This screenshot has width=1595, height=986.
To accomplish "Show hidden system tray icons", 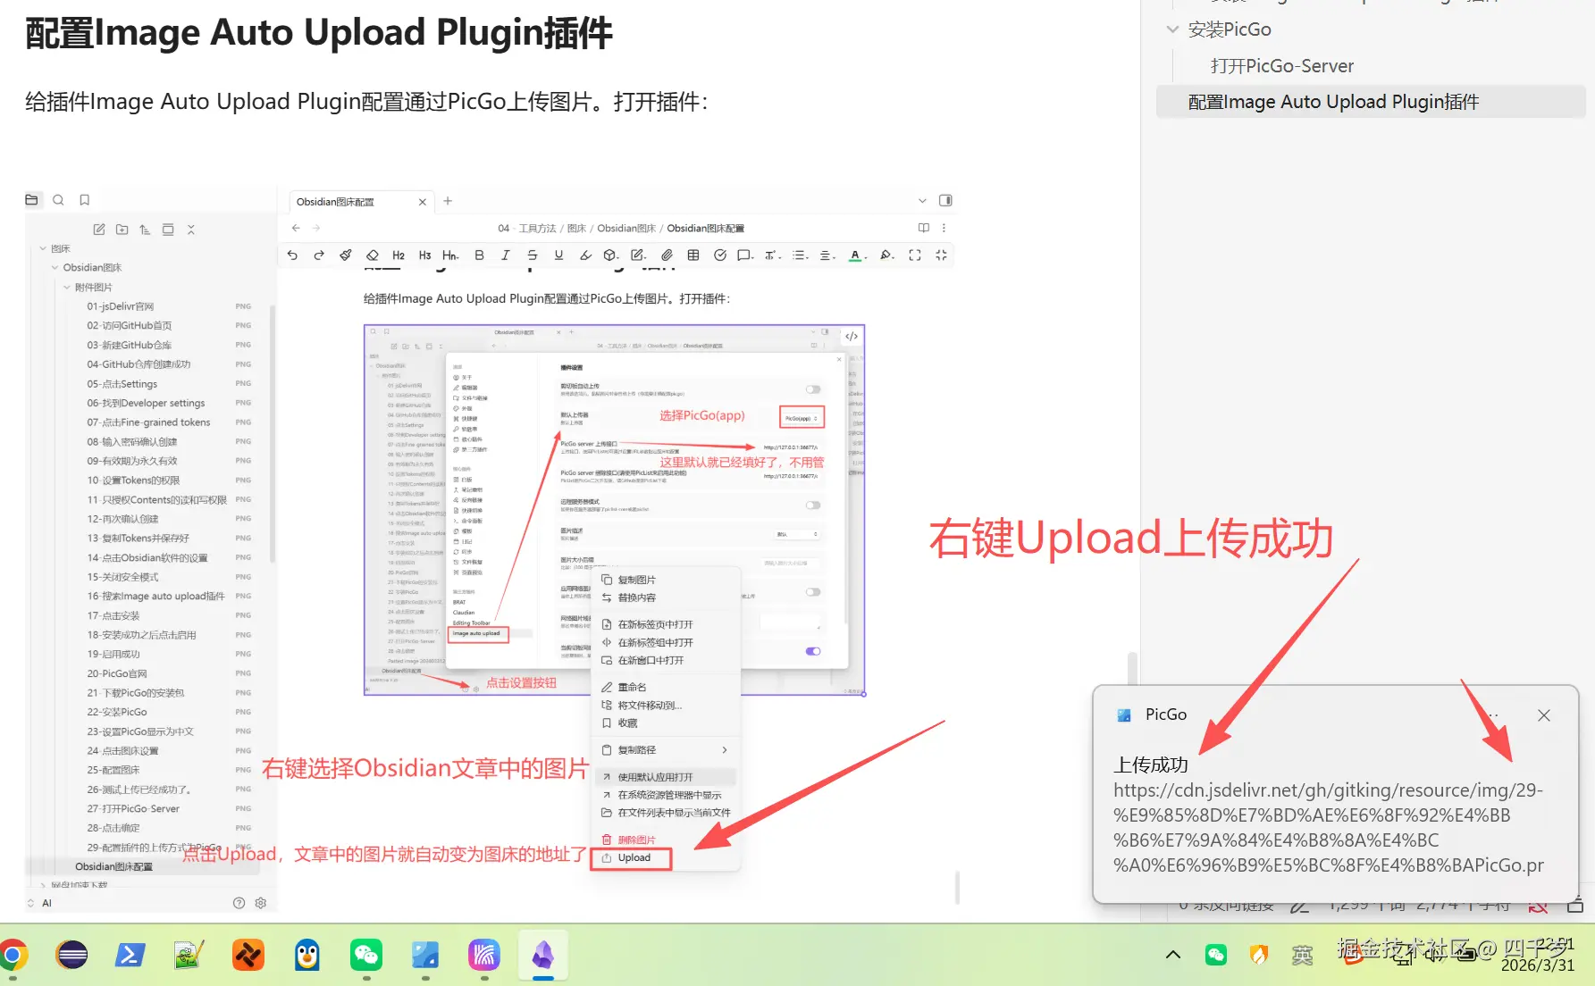I will click(1173, 955).
